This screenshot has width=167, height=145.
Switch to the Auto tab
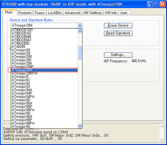[125, 13]
